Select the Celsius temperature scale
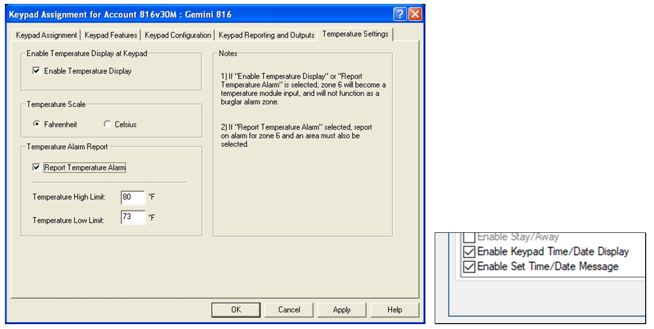The width and height of the screenshot is (654, 329). 107,124
